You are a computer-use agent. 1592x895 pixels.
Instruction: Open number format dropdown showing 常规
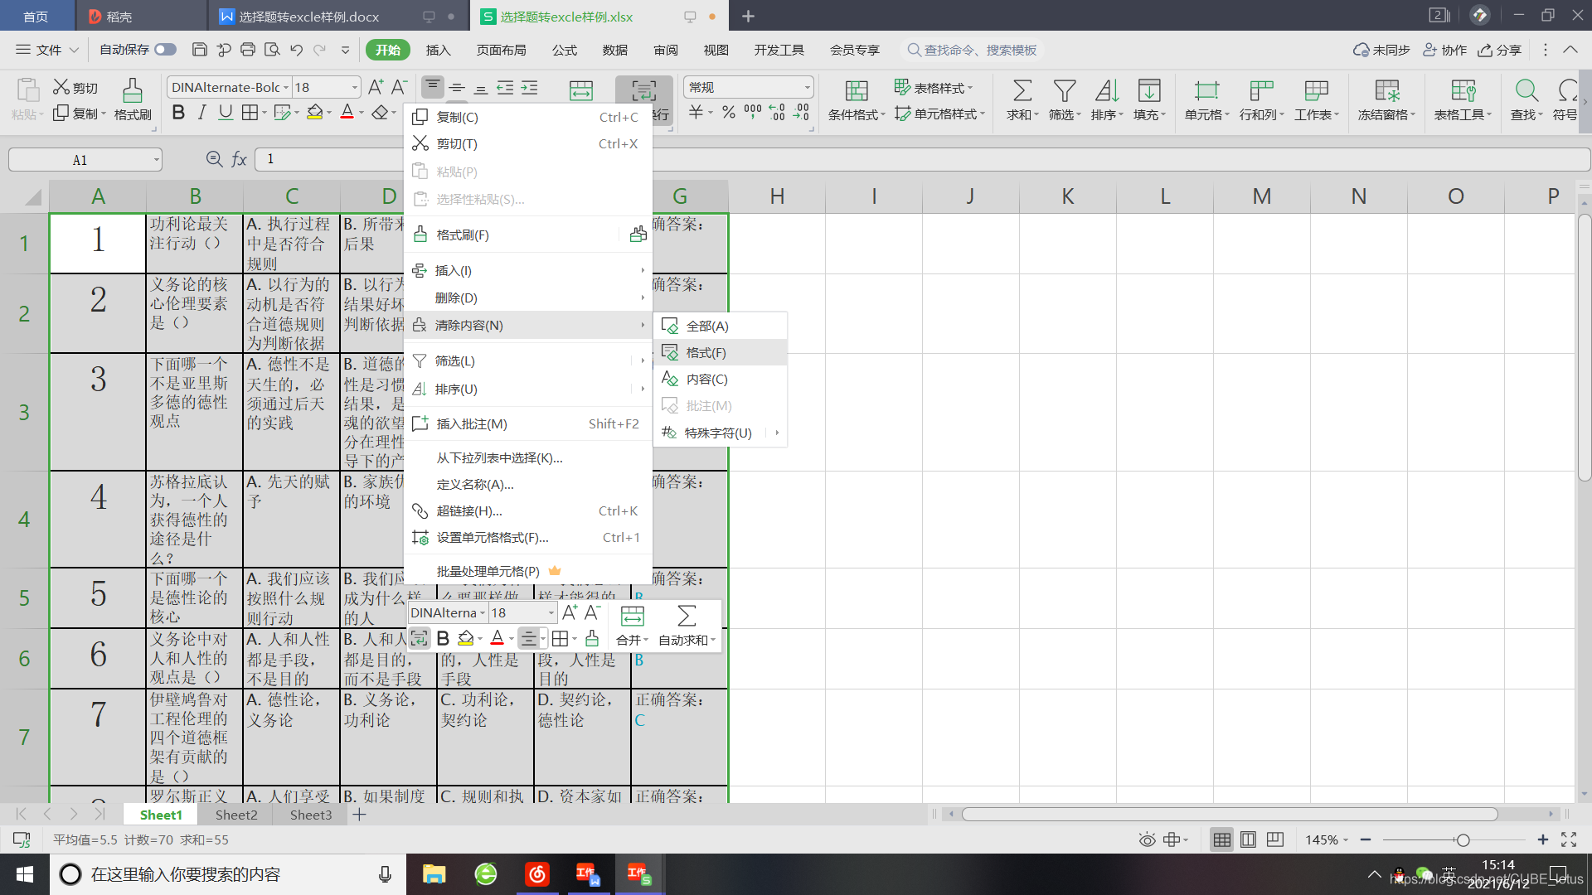[x=807, y=87]
